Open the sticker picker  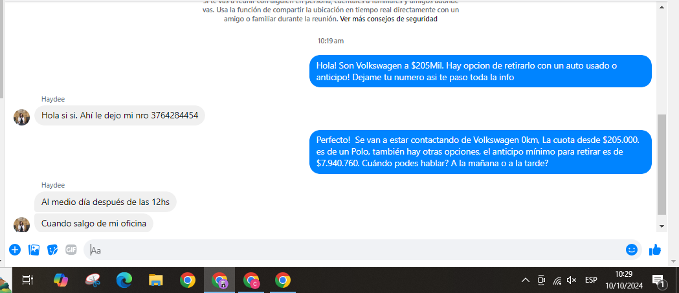(x=53, y=250)
